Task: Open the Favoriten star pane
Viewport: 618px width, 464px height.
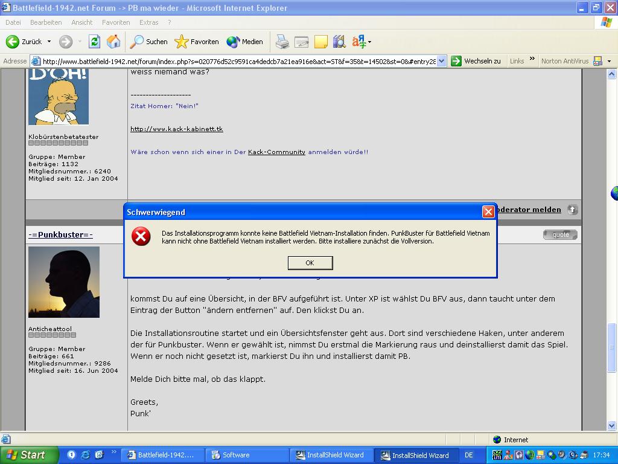Action: (x=196, y=42)
